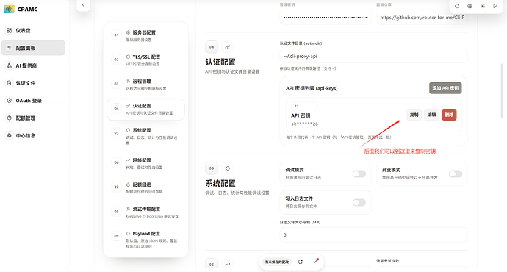This screenshot has height=272, width=507.
Task: Jump to 06 网络配置 section
Action: (x=145, y=163)
